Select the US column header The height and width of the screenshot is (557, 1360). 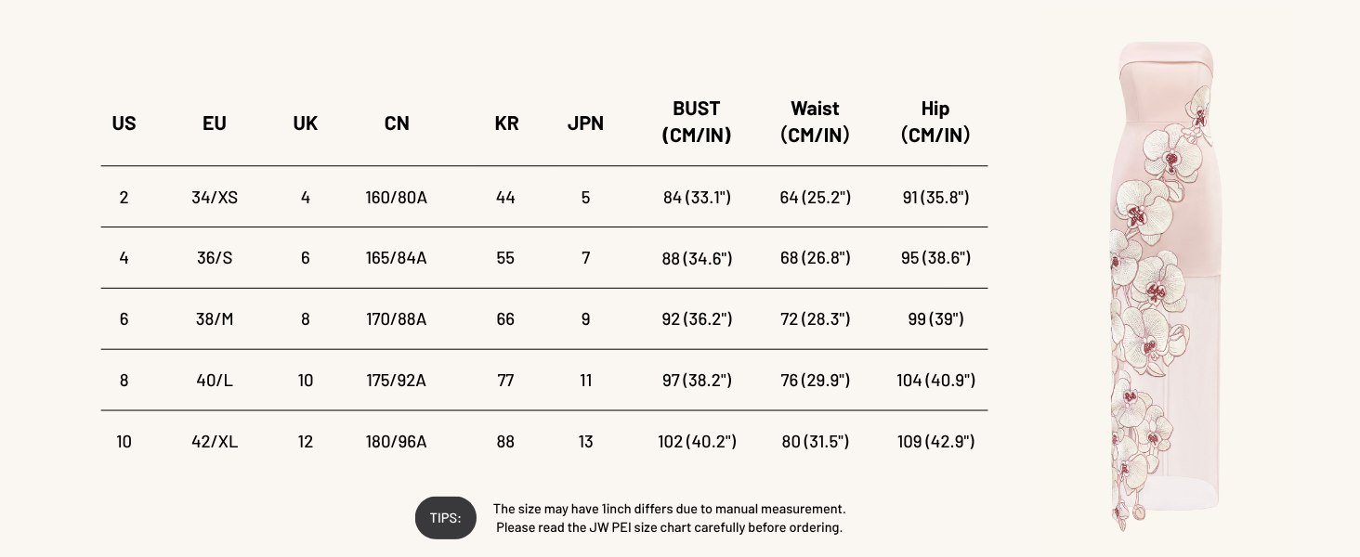(x=124, y=123)
